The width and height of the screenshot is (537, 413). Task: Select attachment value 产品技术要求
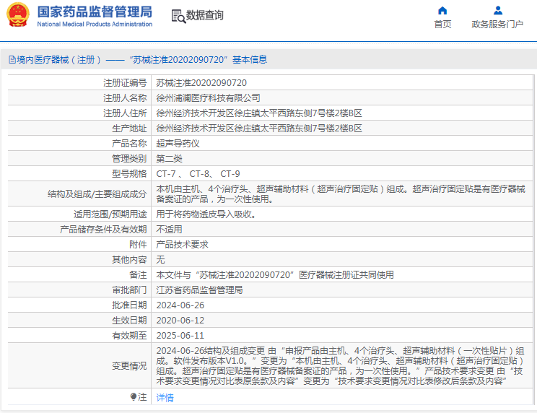182,245
